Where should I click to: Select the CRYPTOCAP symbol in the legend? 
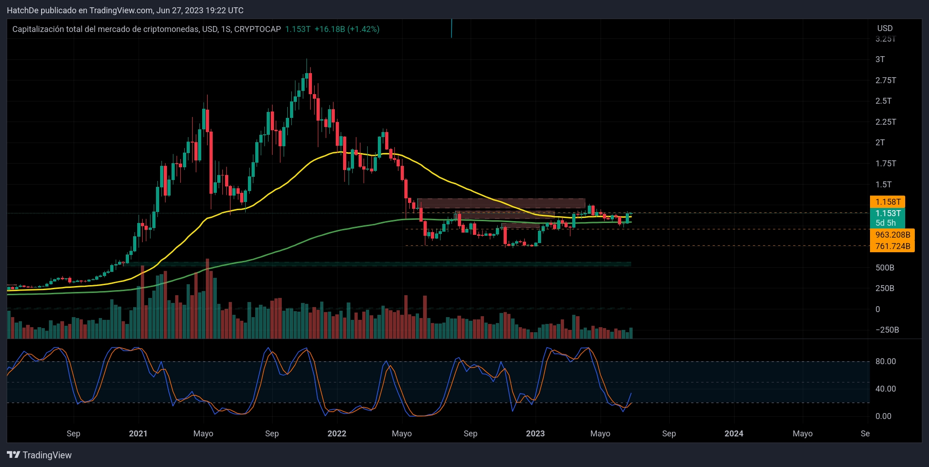pyautogui.click(x=258, y=29)
